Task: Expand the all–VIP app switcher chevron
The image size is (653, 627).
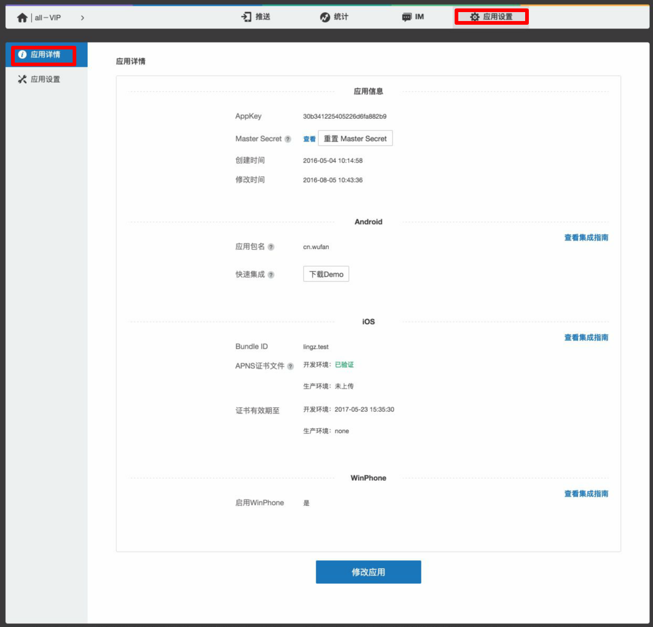Action: [x=83, y=18]
